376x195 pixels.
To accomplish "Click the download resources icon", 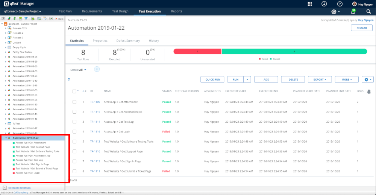I will 324,4.
